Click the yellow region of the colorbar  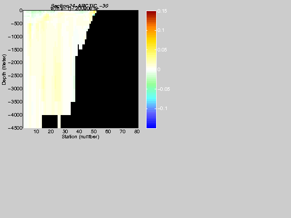pyautogui.click(x=151, y=46)
